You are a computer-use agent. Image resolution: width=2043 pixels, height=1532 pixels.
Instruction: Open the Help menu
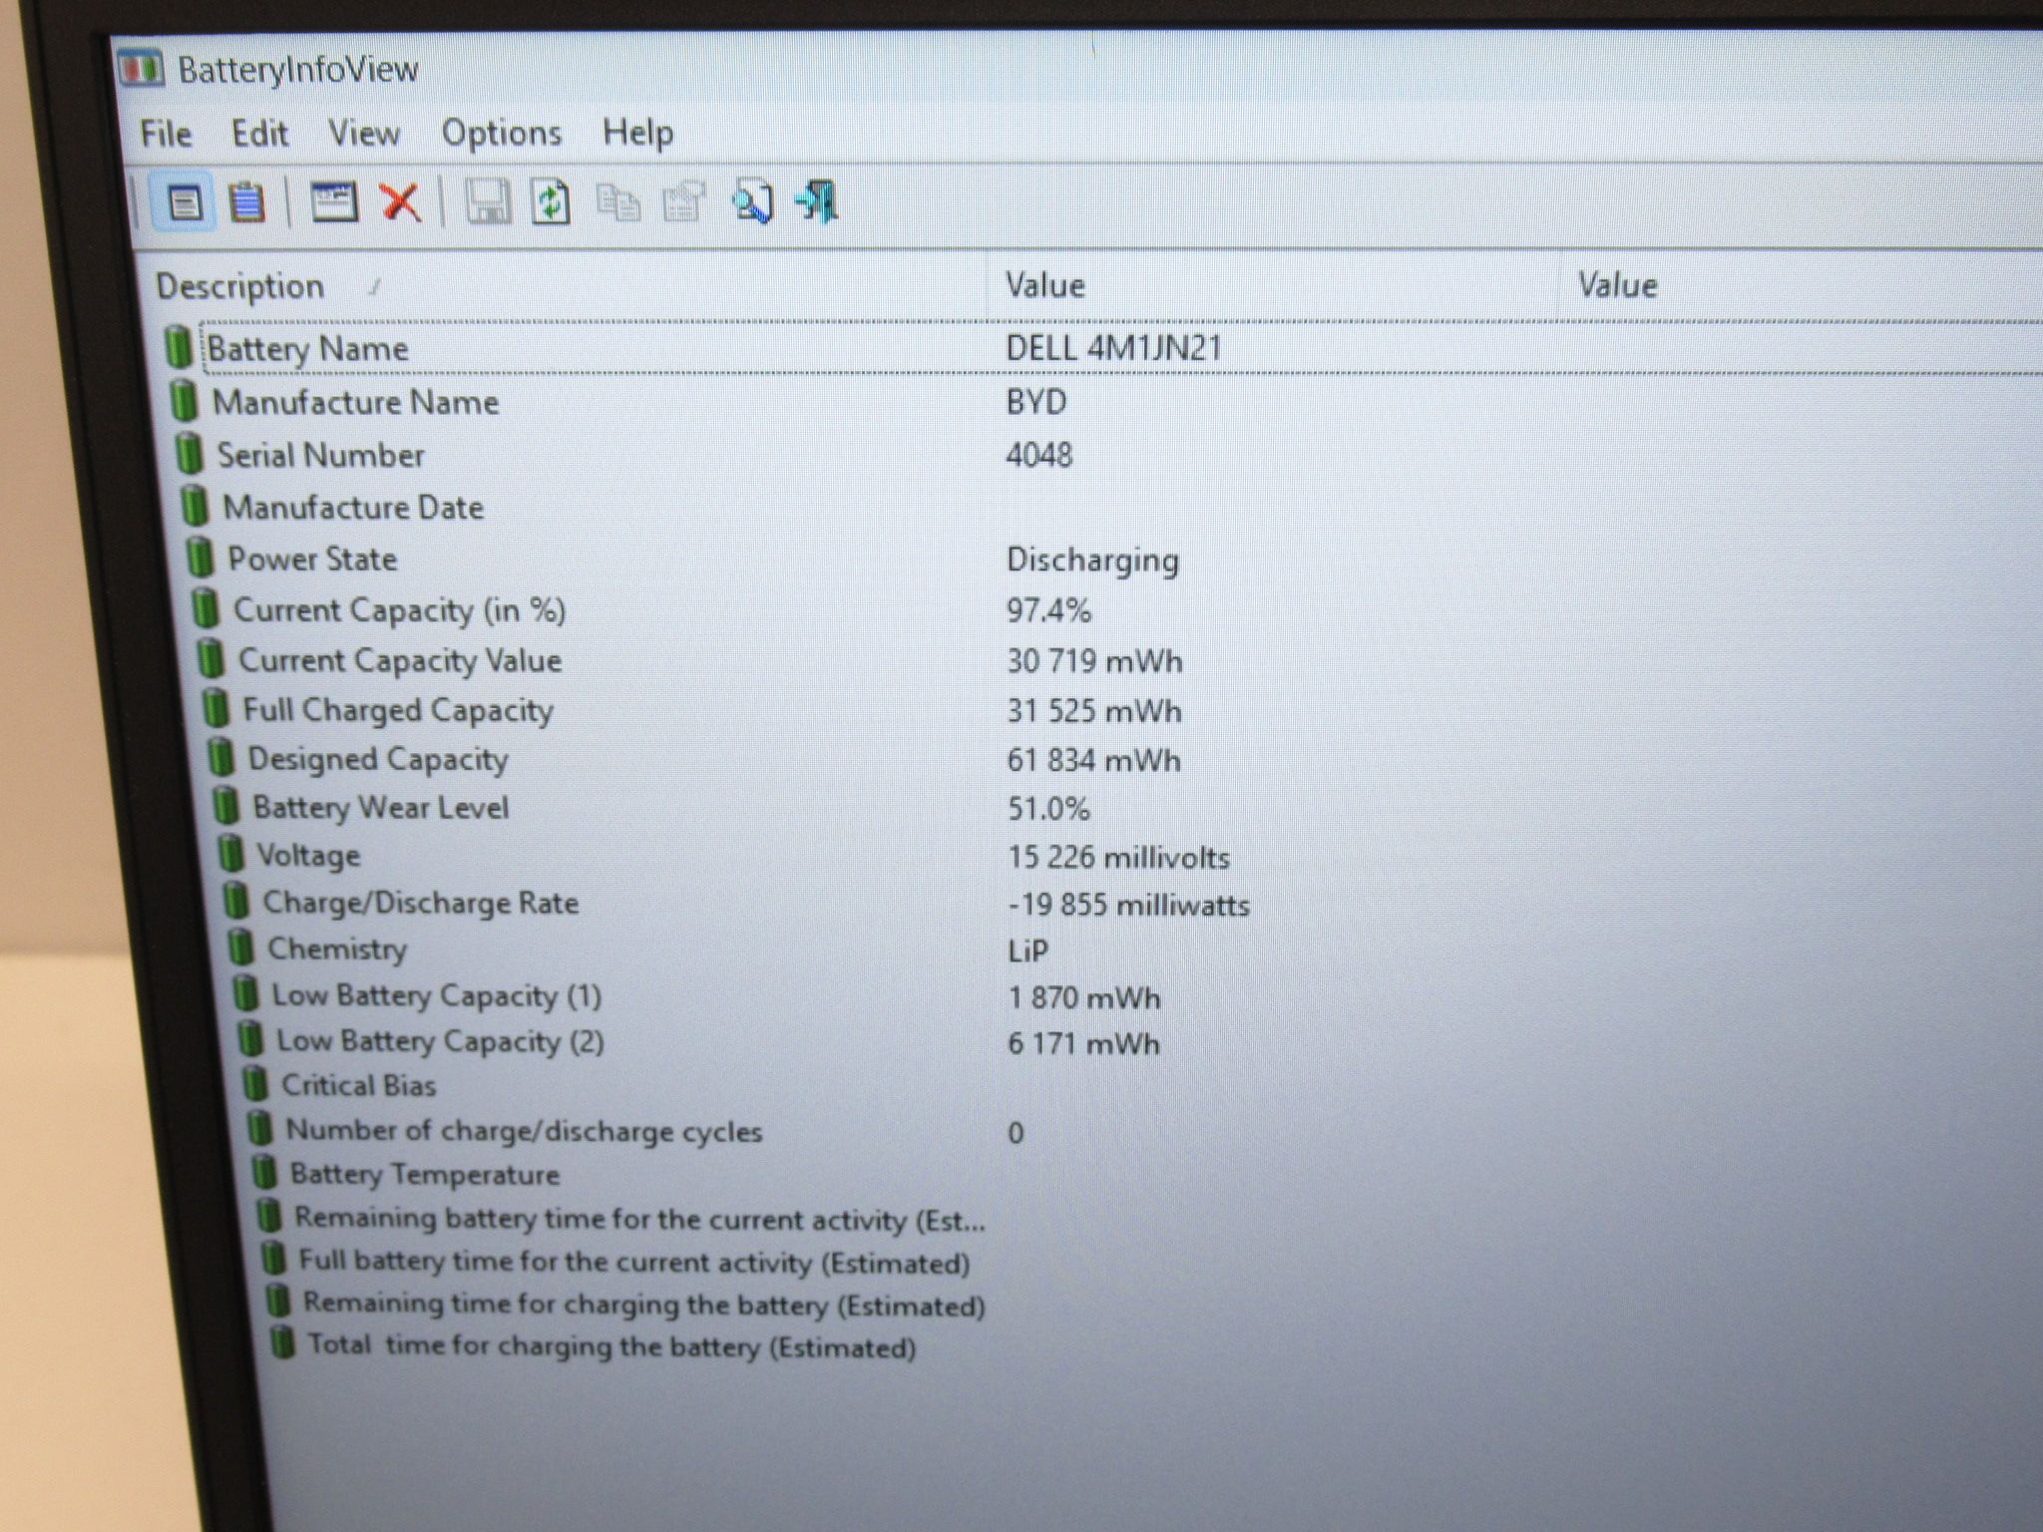[x=637, y=134]
